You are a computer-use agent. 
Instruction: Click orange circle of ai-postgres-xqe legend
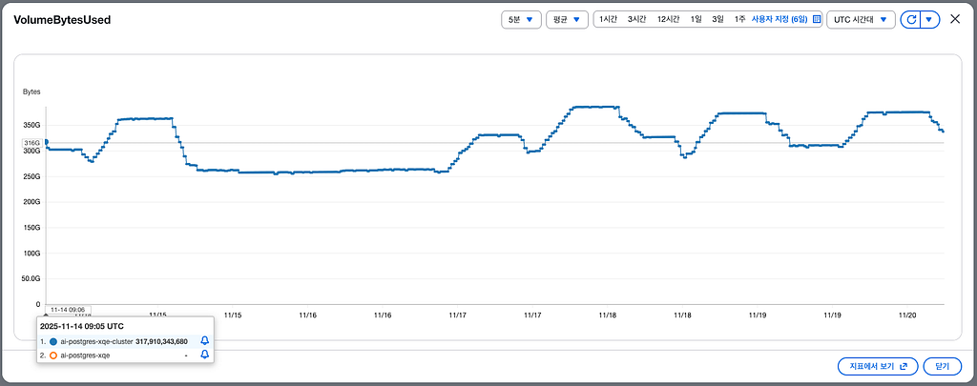coord(53,355)
